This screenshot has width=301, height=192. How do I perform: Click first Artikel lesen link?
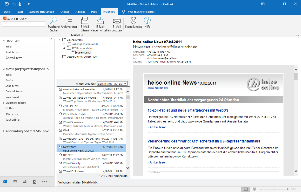[x=157, y=127]
